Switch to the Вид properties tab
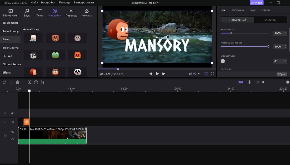 click(223, 10)
